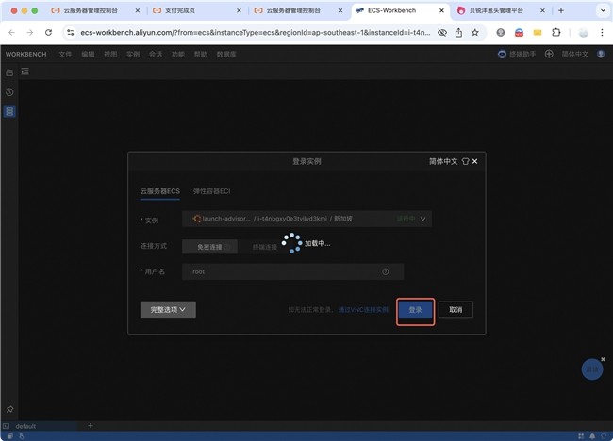This screenshot has width=613, height=441.
Task: Click the help icon in 用户名 field
Action: [x=386, y=271]
